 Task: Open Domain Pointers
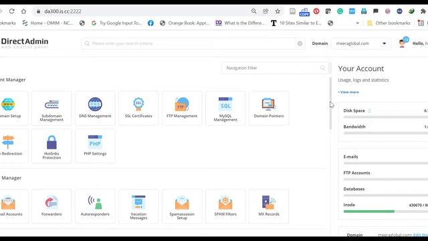point(269,108)
